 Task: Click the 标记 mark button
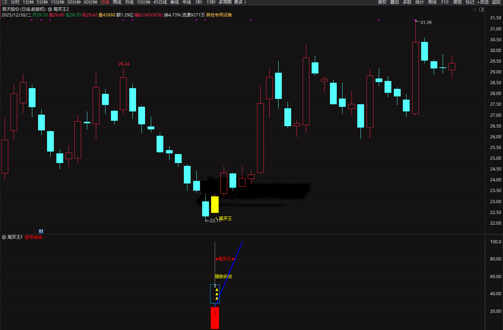[470, 2]
